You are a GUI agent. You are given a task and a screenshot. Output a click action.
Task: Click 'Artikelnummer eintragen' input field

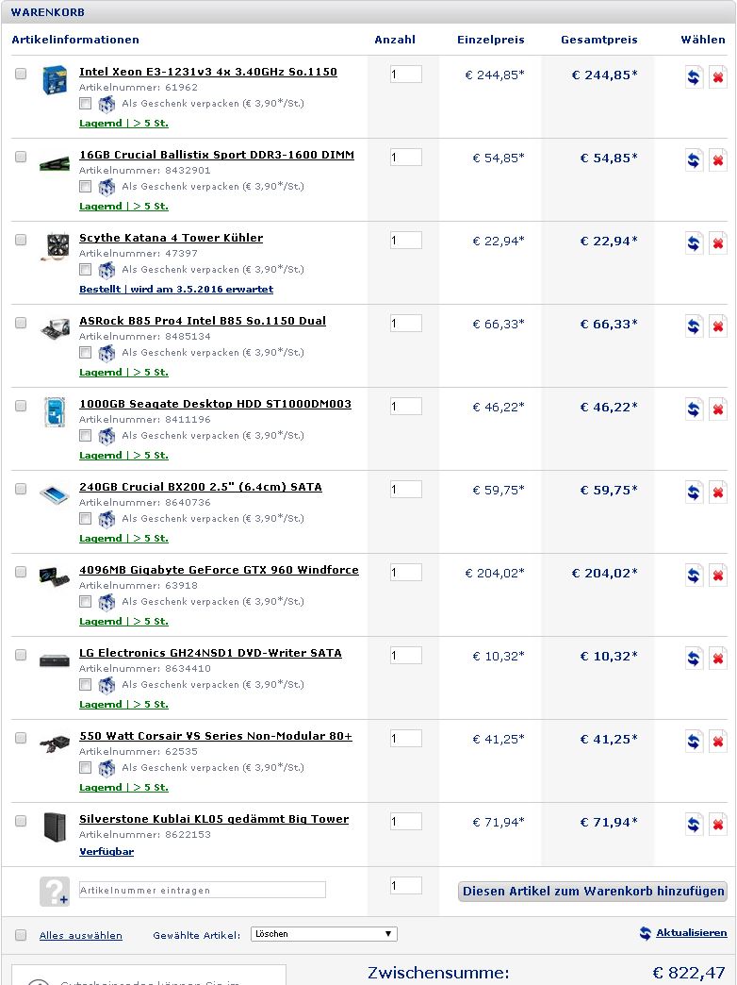[x=202, y=890]
